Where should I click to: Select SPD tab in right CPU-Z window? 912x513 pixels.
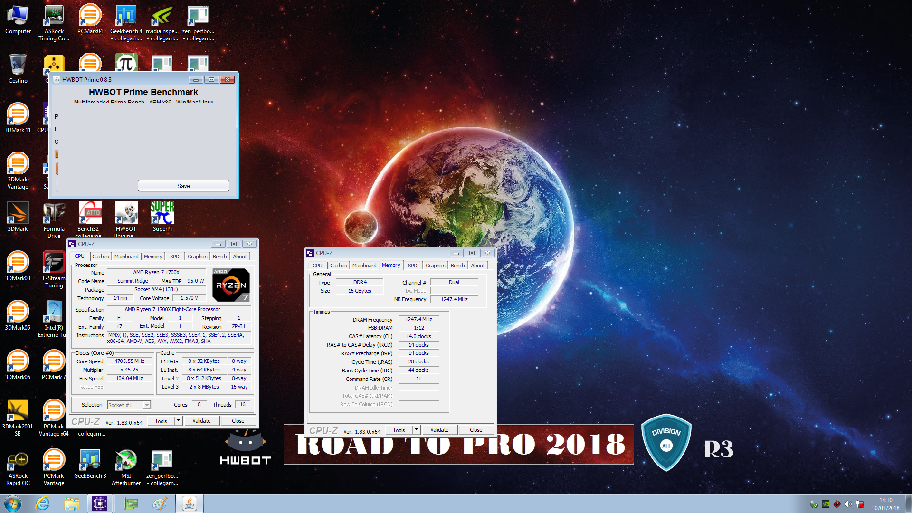413,266
